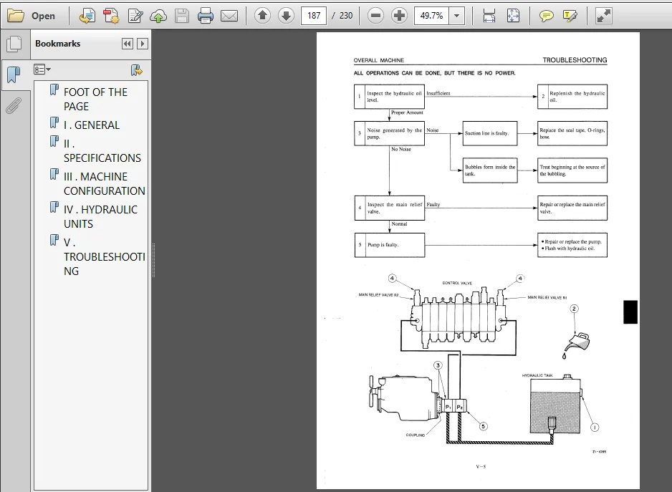
Task: Click the 'Noise generated by the pump' box
Action: pyautogui.click(x=389, y=133)
